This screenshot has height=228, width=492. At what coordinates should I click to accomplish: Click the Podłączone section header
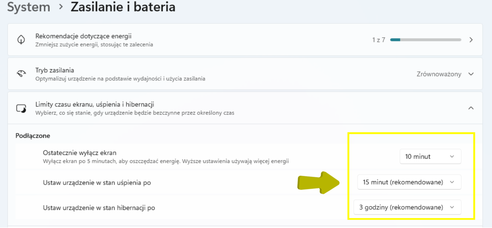click(x=33, y=136)
